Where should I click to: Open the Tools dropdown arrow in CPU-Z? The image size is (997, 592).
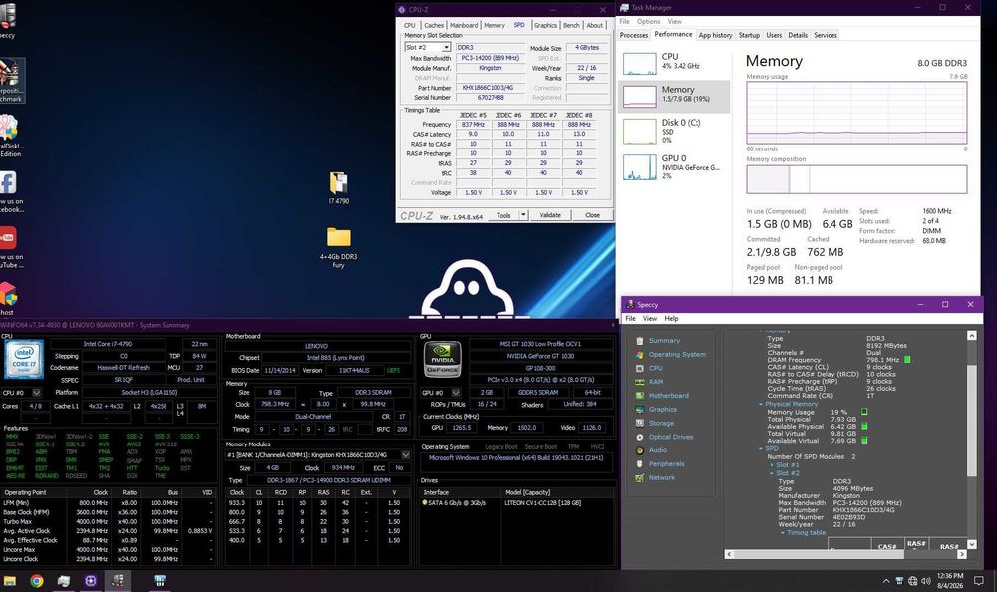(x=523, y=215)
